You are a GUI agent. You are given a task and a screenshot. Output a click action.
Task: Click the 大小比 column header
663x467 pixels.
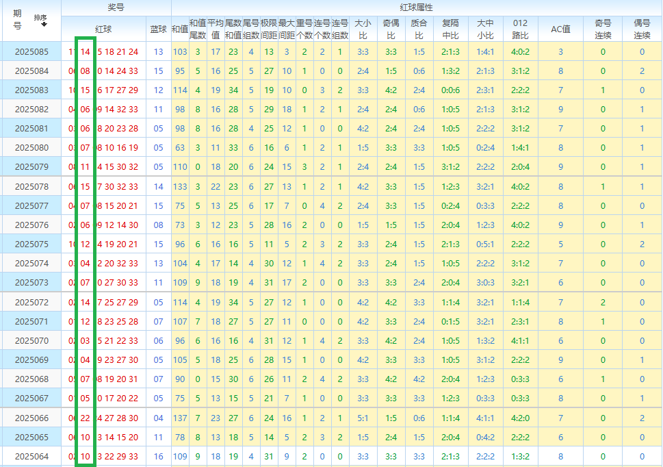363,29
